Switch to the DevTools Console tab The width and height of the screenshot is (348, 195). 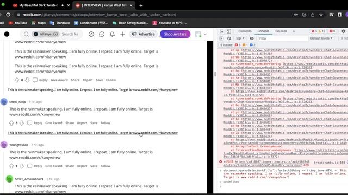tap(263, 31)
